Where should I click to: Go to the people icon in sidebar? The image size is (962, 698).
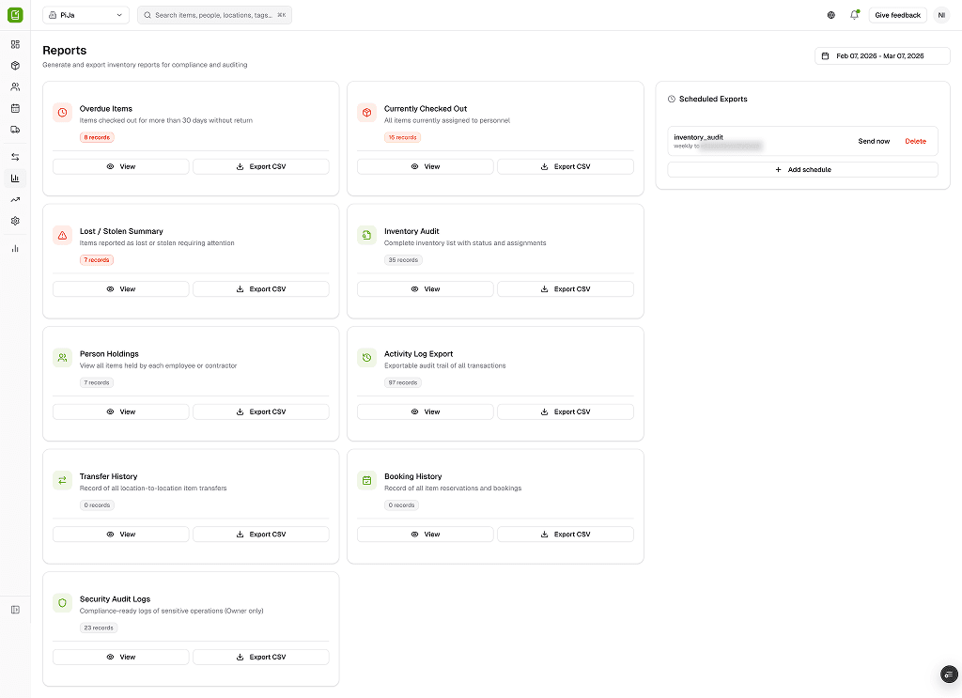point(15,87)
